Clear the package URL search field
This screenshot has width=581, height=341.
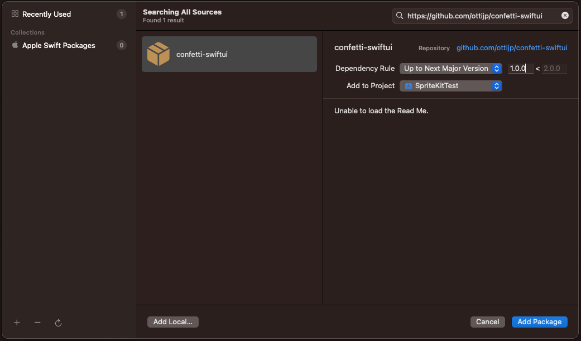click(565, 16)
